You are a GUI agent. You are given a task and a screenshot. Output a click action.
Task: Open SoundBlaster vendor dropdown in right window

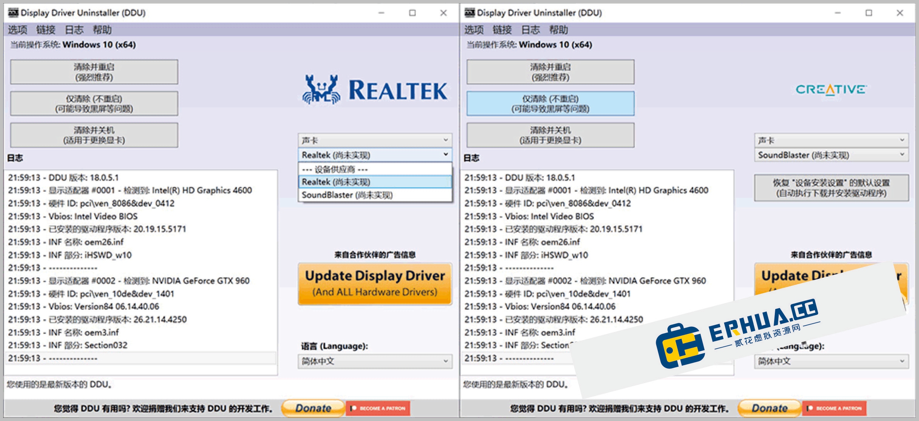tap(831, 155)
